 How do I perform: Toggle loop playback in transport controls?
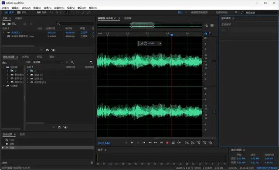(x=173, y=142)
